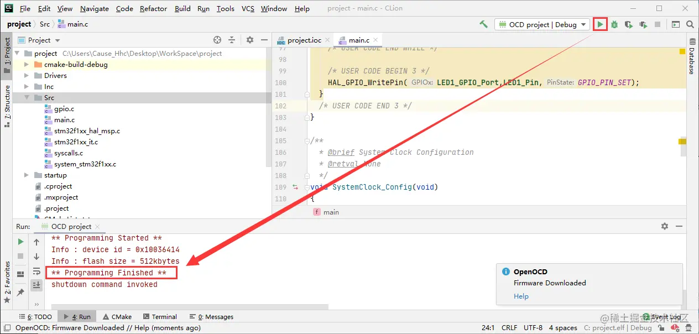This screenshot has width=699, height=334.
Task: Open OCD project | Debug configuration dropdown
Action: [541, 24]
